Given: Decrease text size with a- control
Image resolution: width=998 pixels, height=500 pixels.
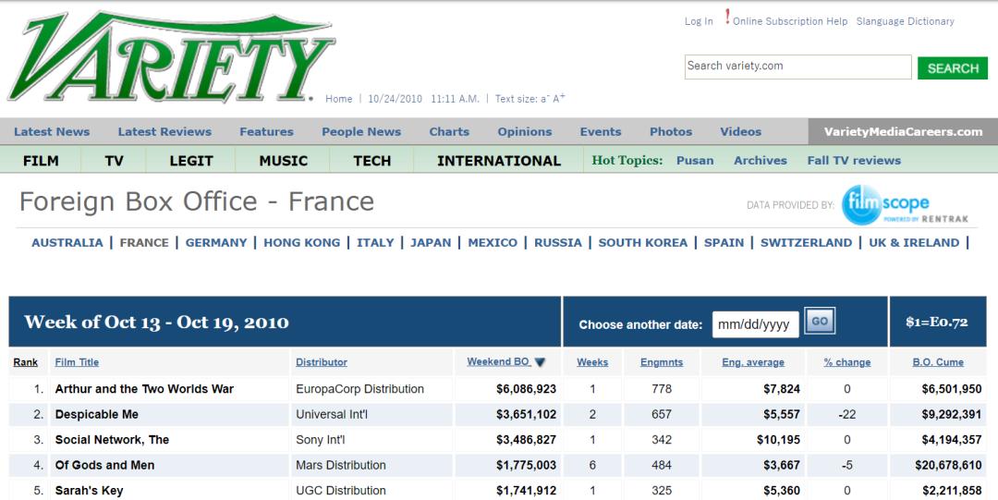Looking at the screenshot, I should click(x=545, y=99).
